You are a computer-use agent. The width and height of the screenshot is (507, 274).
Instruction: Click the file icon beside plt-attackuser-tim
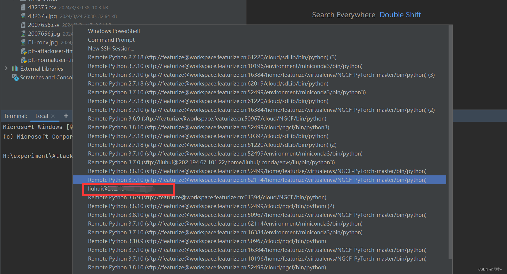click(23, 51)
